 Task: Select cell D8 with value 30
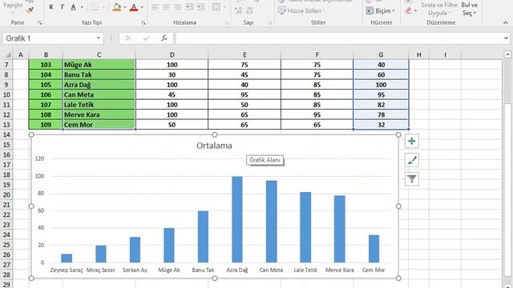(172, 74)
